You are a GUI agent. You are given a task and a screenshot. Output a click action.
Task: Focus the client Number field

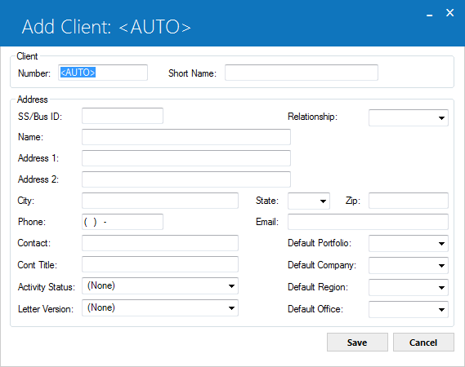pyautogui.click(x=103, y=73)
